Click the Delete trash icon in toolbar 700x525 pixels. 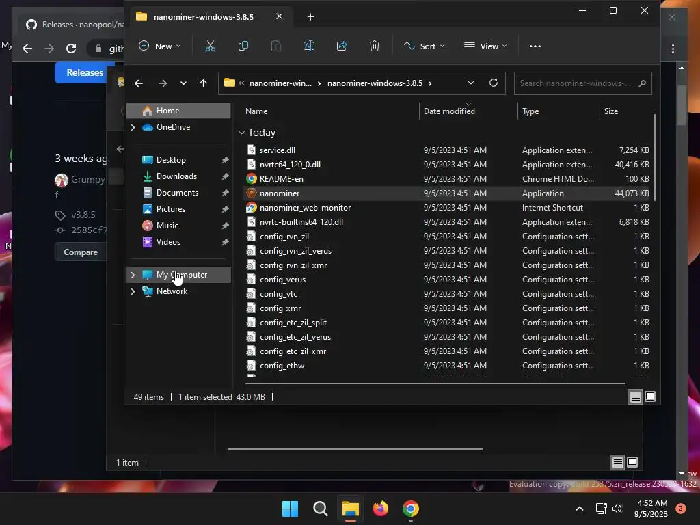coord(375,46)
